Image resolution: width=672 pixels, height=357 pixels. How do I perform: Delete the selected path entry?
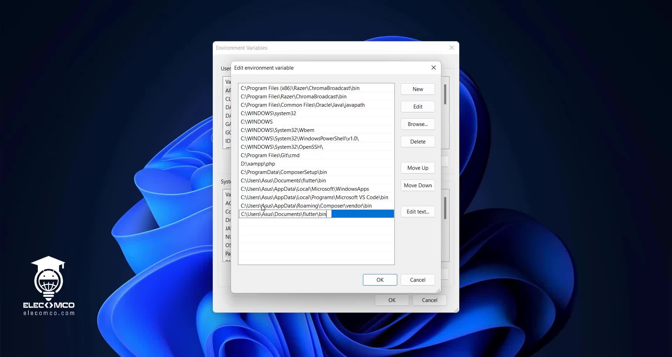pos(418,142)
